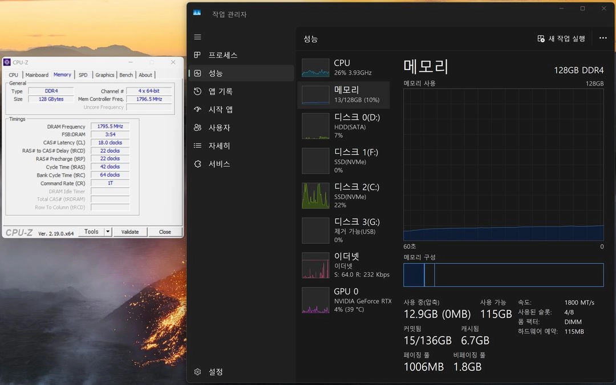616x385 pixels.
Task: Click the memory usage graph area
Action: click(x=503, y=165)
